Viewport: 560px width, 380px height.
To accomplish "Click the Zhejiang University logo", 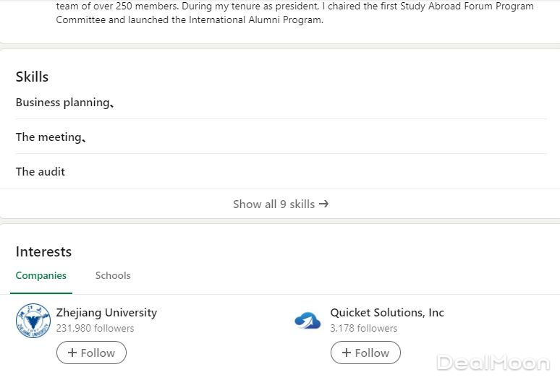I will [33, 321].
